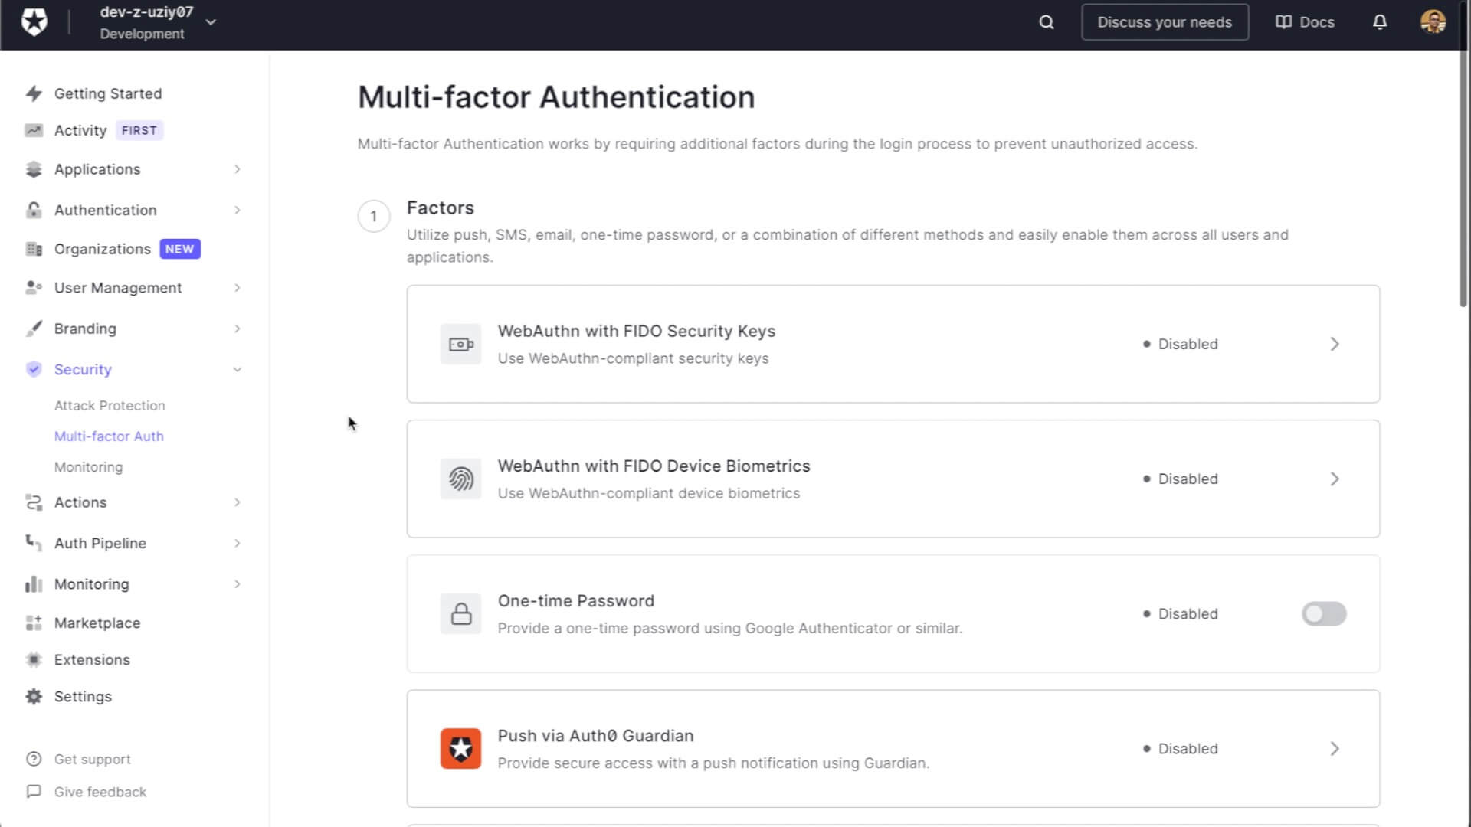
Task: Click the user avatar profile picture
Action: 1432,22
